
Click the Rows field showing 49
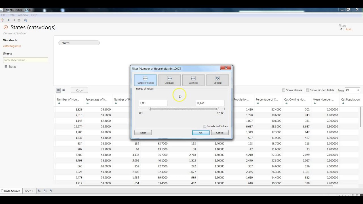[351, 90]
